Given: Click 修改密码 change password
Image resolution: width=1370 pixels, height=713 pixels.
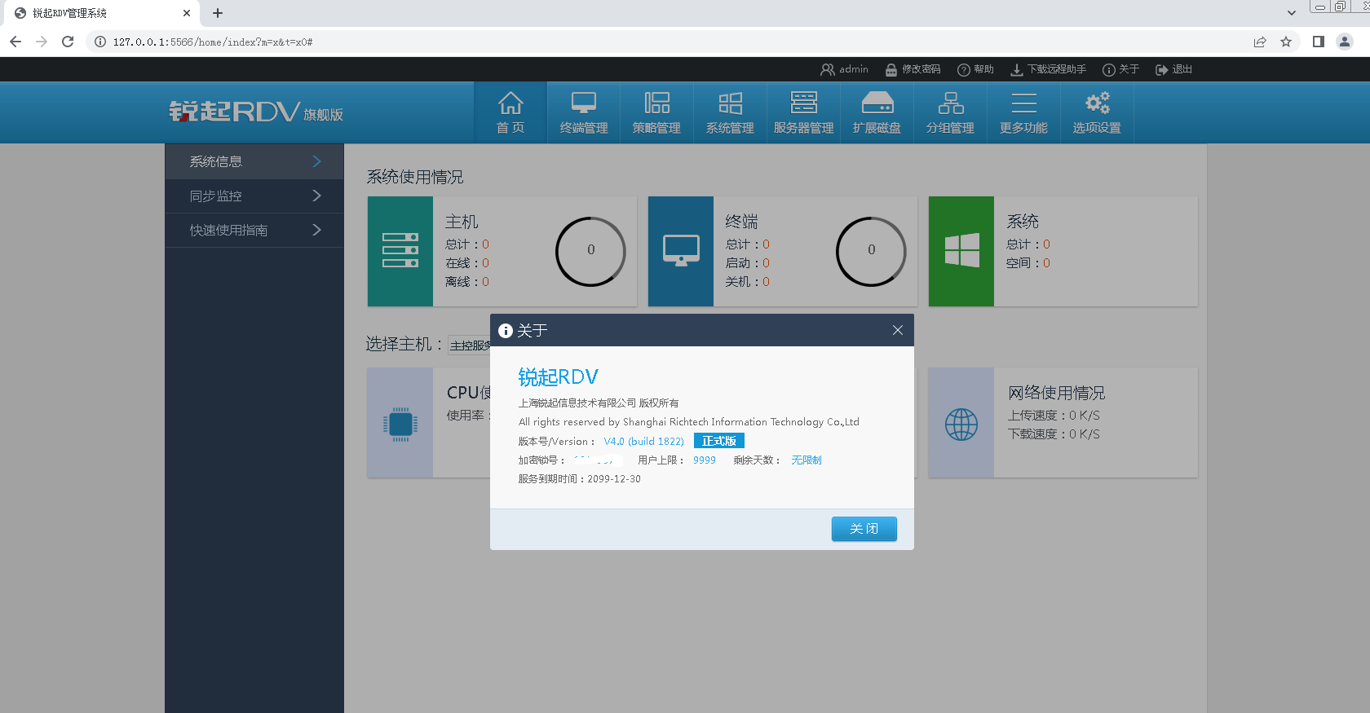Looking at the screenshot, I should click(913, 69).
